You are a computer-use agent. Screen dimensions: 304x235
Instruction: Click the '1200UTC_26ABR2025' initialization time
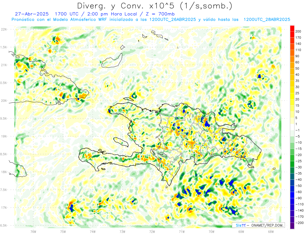point(173,20)
